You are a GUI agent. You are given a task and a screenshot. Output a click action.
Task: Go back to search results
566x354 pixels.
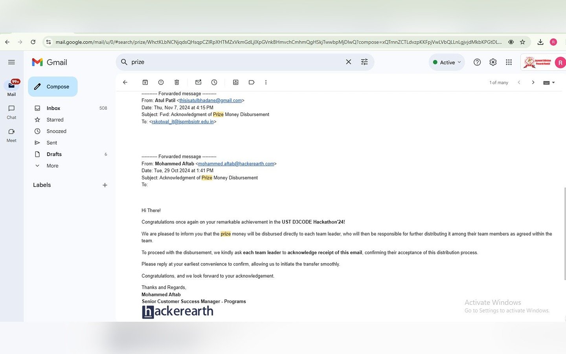point(125,82)
